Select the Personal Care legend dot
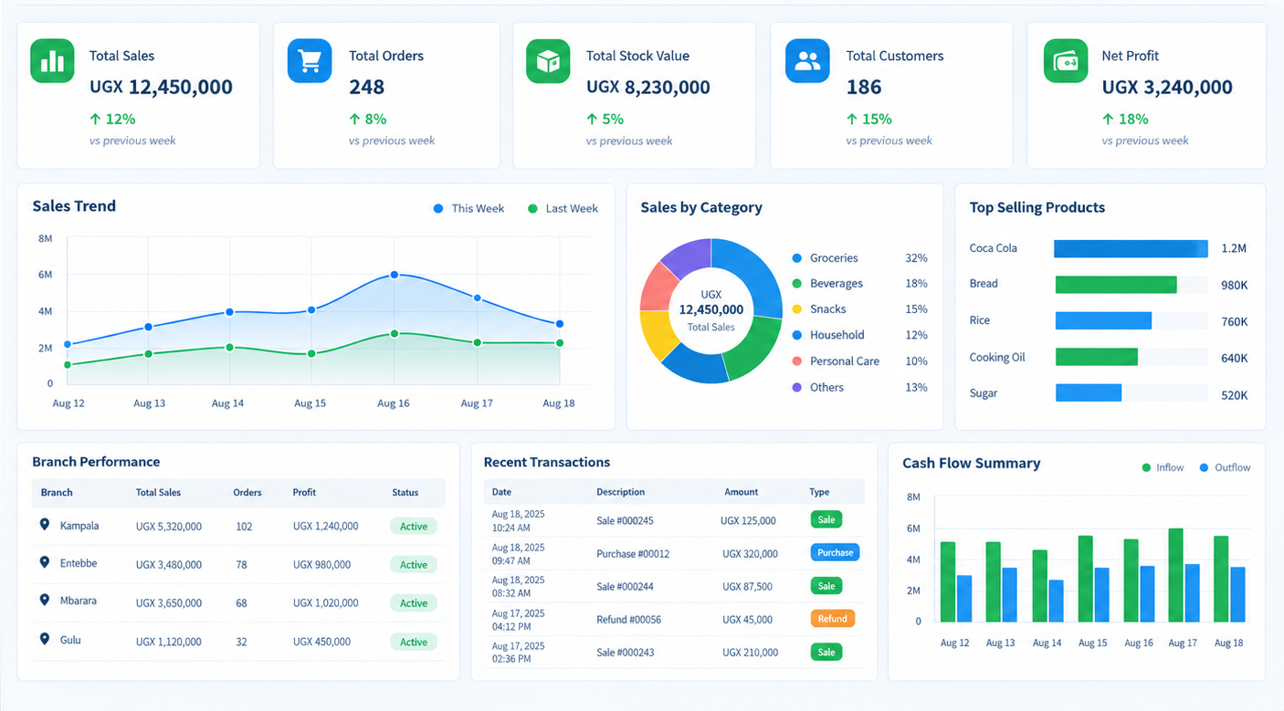 pos(797,361)
